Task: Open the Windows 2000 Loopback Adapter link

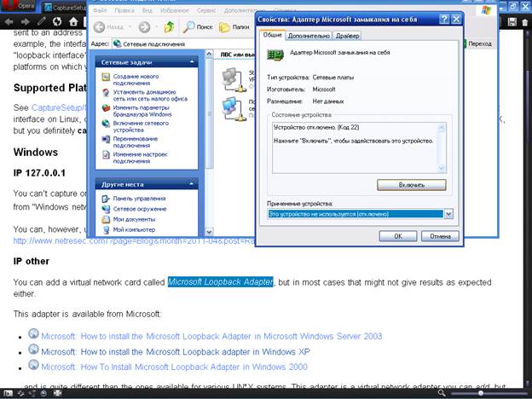Action: pyautogui.click(x=174, y=367)
